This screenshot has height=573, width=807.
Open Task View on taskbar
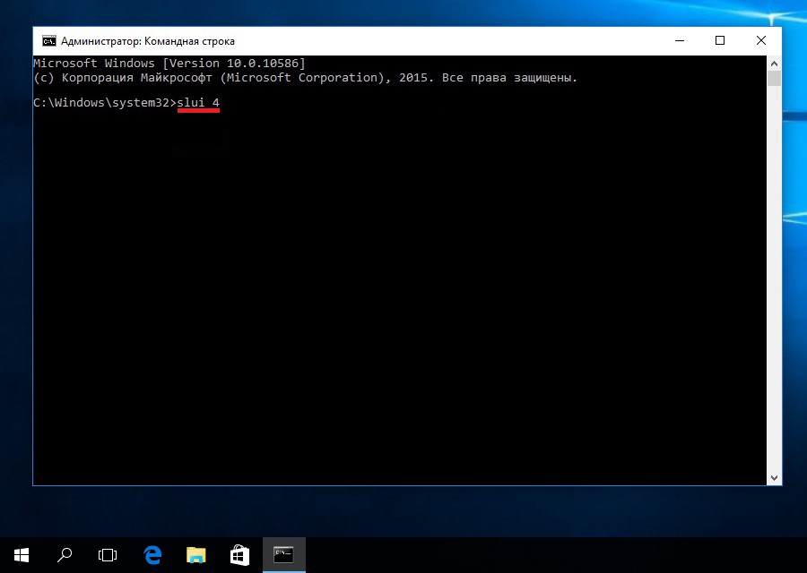click(x=108, y=555)
